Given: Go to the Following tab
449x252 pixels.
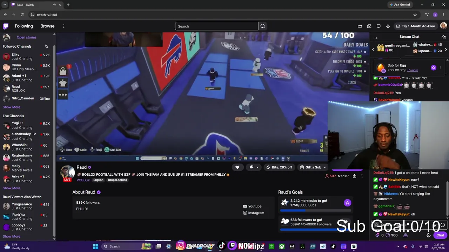Looking at the screenshot, I should coord(24,26).
